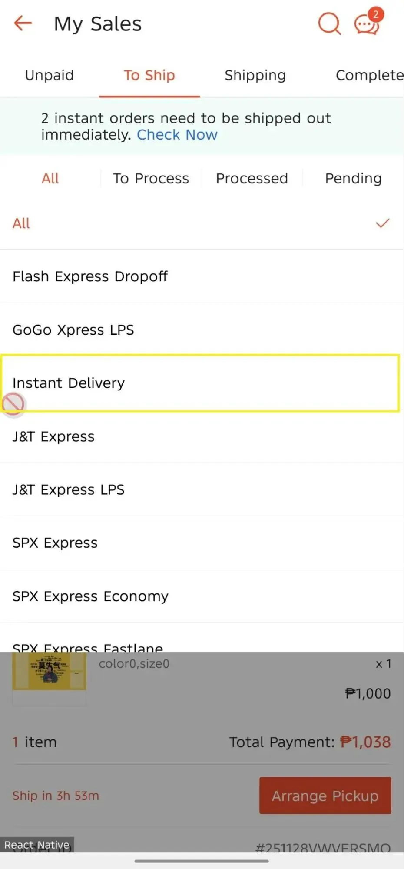Select All shipping channels option

pyautogui.click(x=202, y=223)
